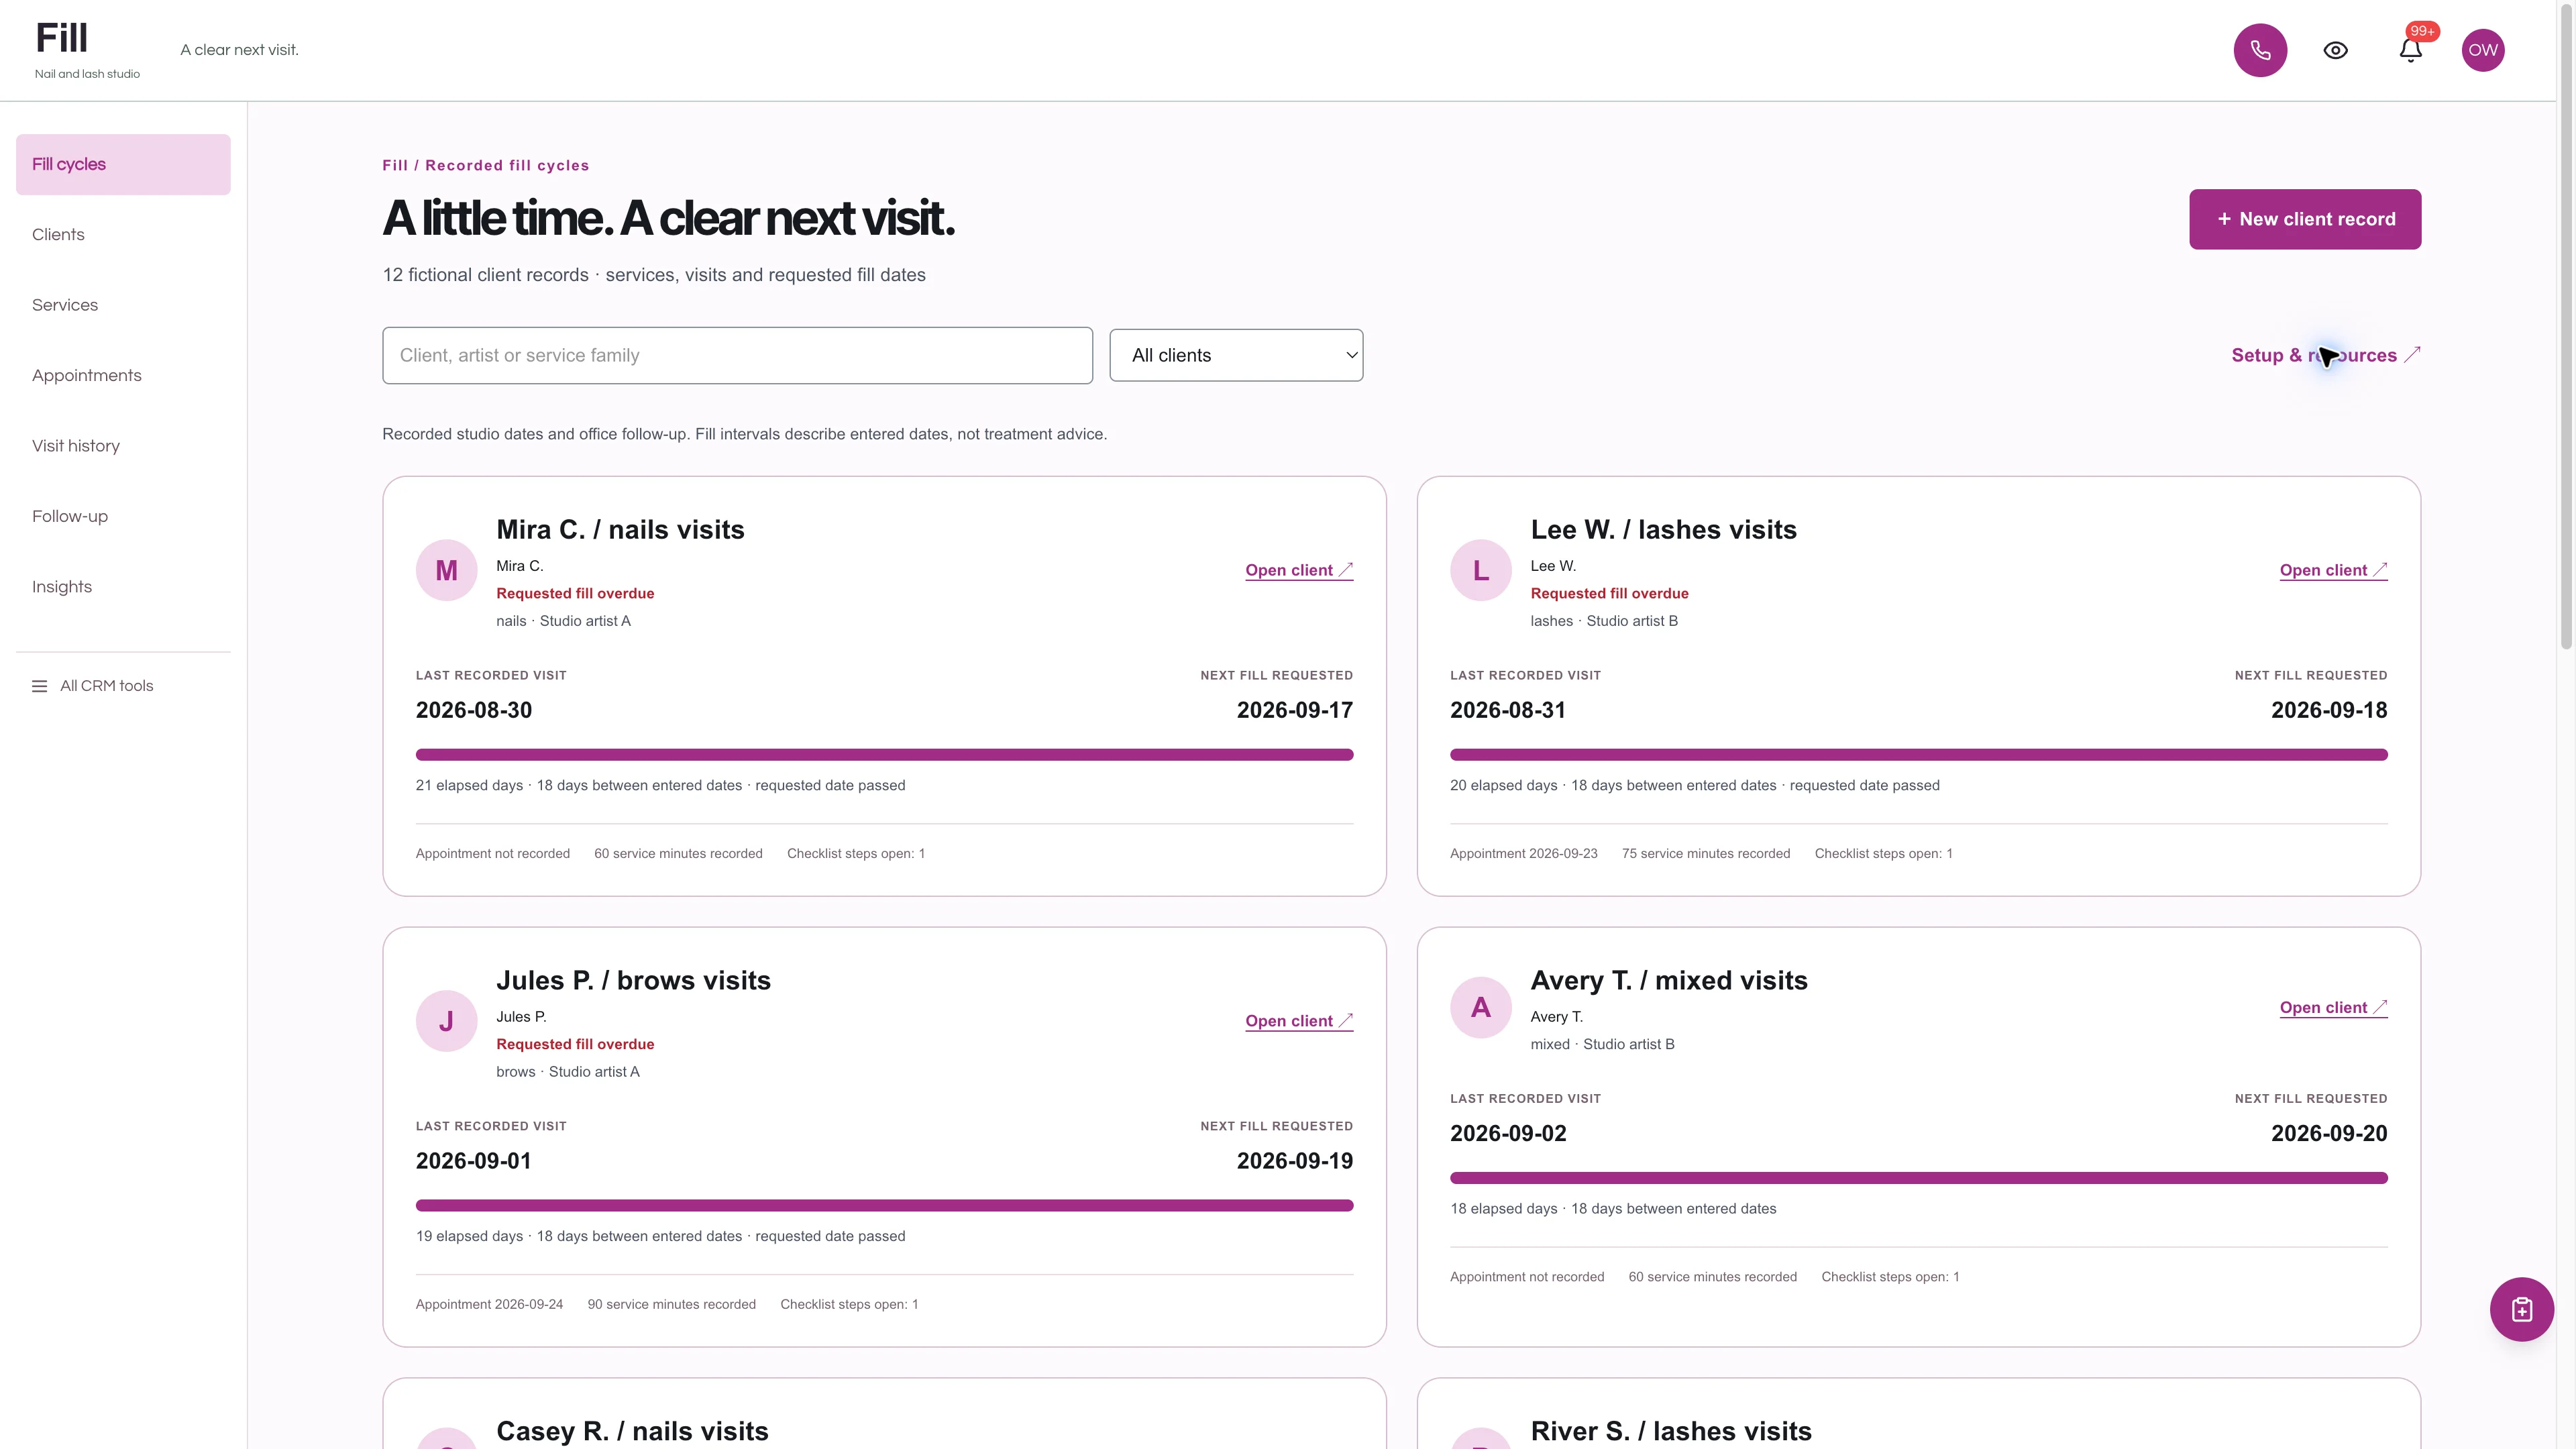Click the River S. / lashes visits heading

pyautogui.click(x=1670, y=1431)
